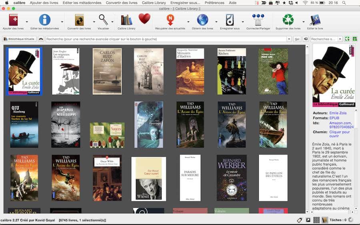Open the Apple menu
The height and width of the screenshot is (225, 360).
tap(7, 3)
